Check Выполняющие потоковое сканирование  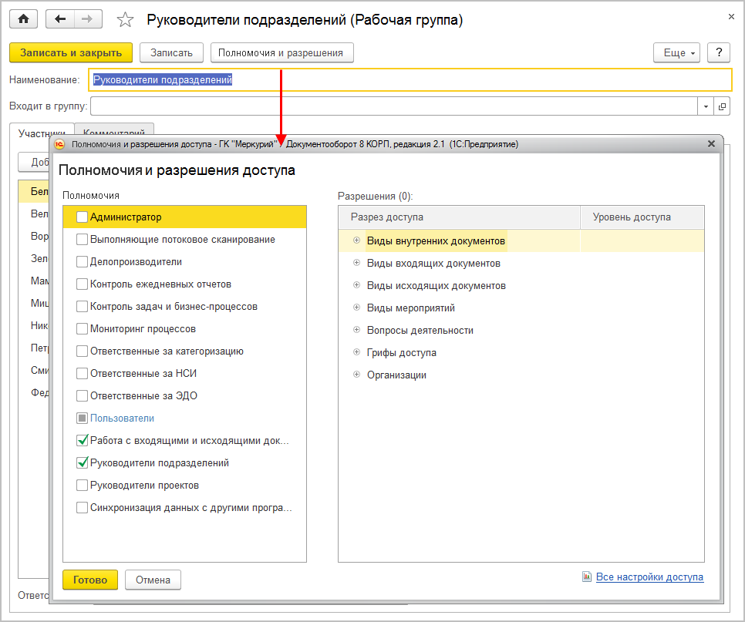83,239
